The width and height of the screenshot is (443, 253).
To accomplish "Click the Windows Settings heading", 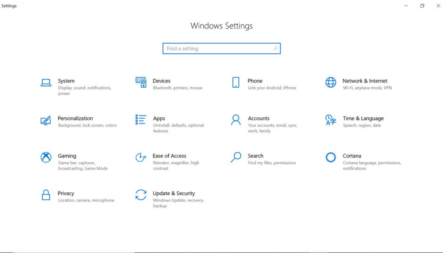I will [x=221, y=26].
